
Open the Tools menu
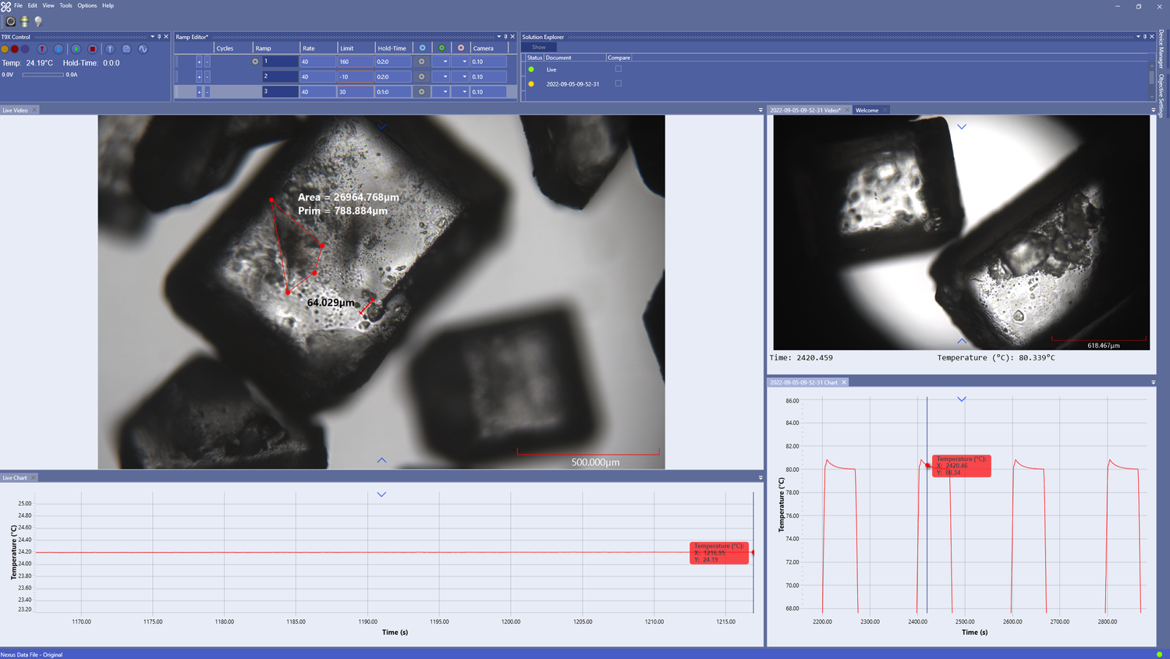click(x=66, y=5)
